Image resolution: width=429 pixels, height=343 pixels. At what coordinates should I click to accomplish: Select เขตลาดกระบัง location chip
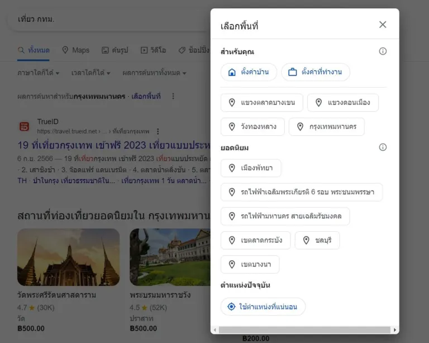click(255, 240)
